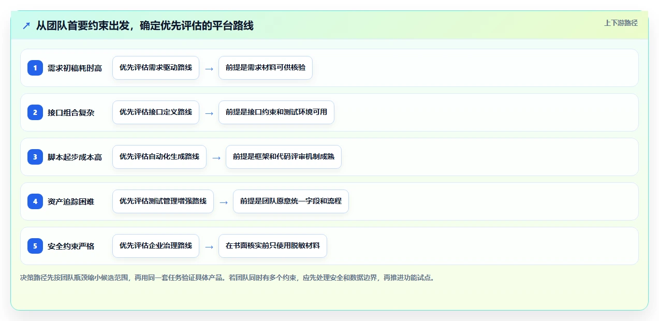Image resolution: width=659 pixels, height=321 pixels.
Task: Select the 脚本起步成本高 constraint label
Action: tap(75, 157)
